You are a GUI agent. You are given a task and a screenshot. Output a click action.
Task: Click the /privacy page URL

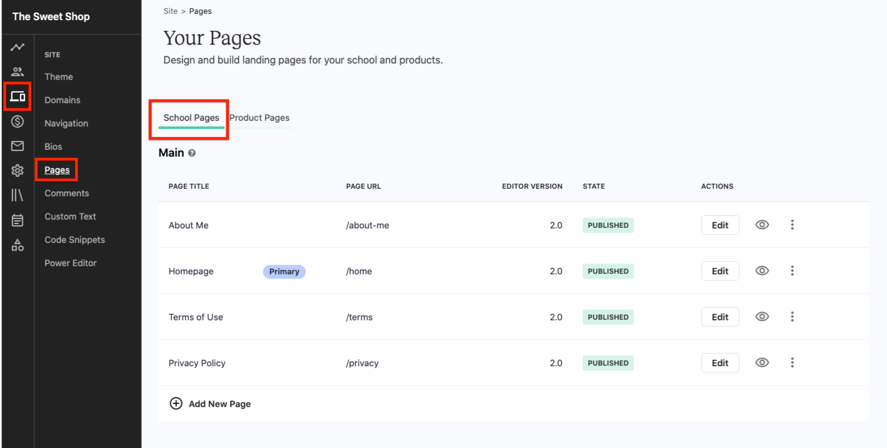tap(363, 363)
